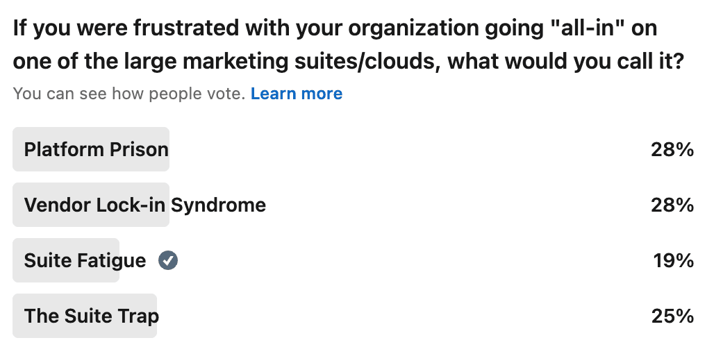This screenshot has height=347, width=714.
Task: Click the "You can see how people vote" note
Action: click(x=129, y=93)
